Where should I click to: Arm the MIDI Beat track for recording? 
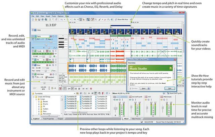tap(51, 74)
